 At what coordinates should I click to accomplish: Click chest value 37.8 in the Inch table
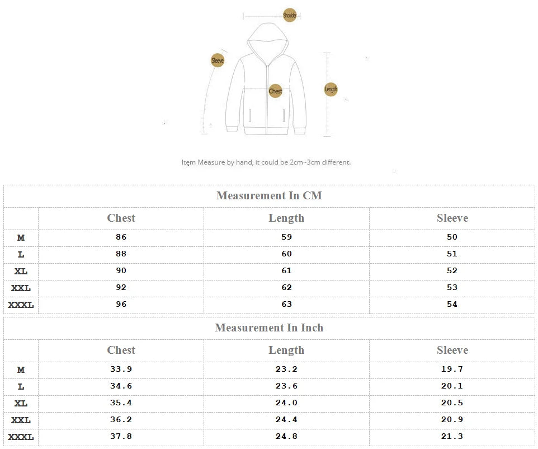click(x=121, y=437)
